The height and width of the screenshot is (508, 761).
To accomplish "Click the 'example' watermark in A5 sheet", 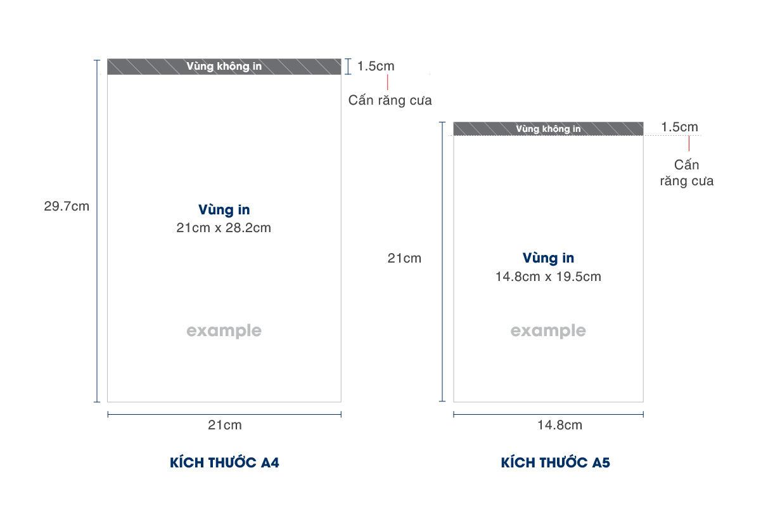I will point(548,330).
